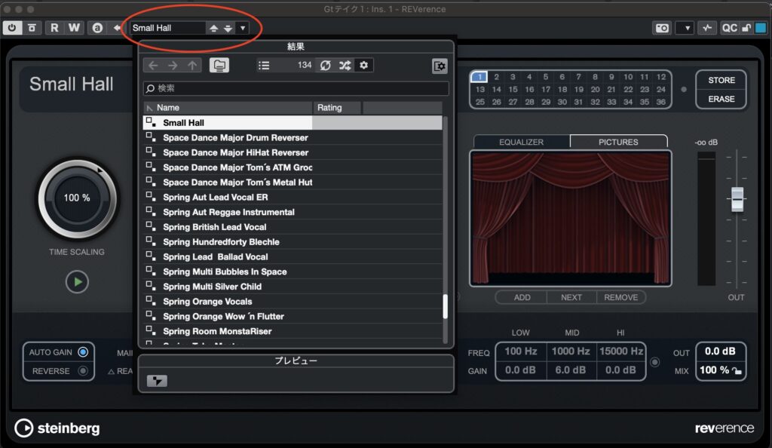Expand the dropdown next to the camera icon
Viewport: 772px width, 448px height.
[x=685, y=28]
